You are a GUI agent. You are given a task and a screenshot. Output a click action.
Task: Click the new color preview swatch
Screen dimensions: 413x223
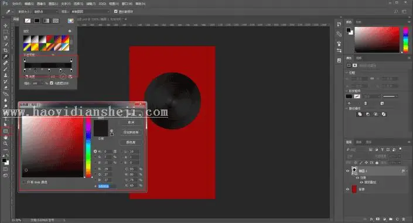[101, 124]
